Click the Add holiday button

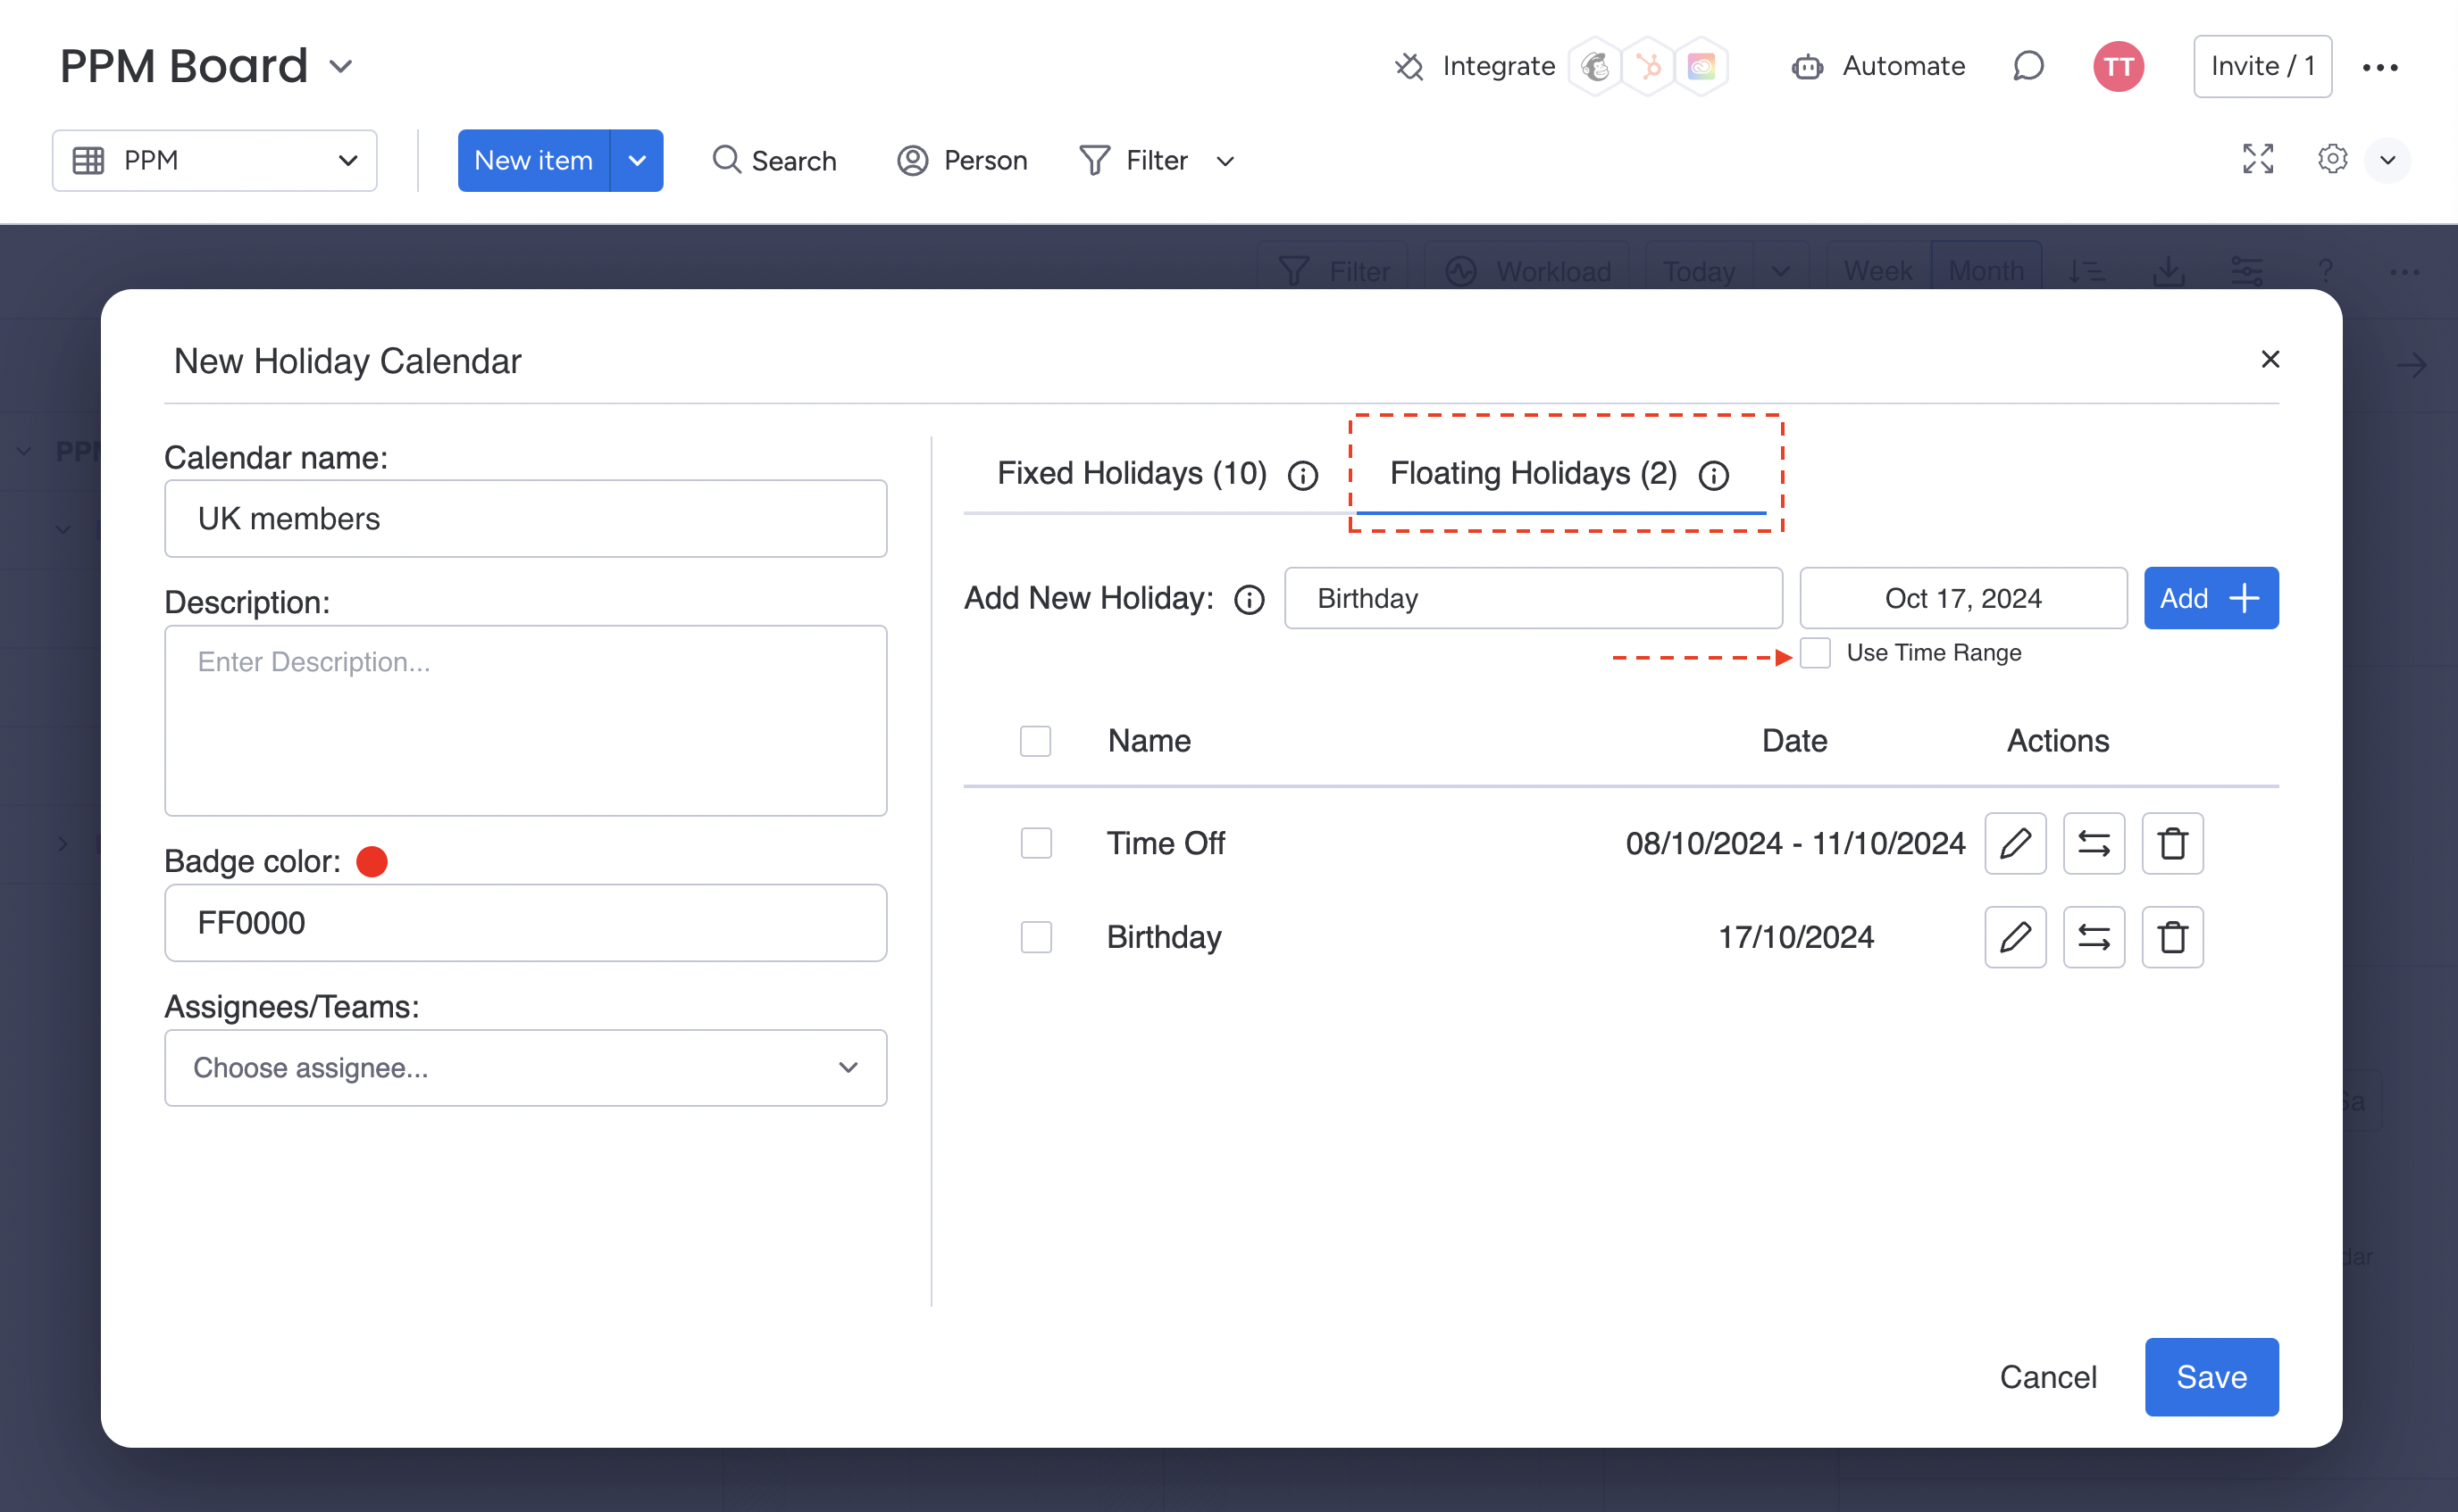click(2210, 598)
